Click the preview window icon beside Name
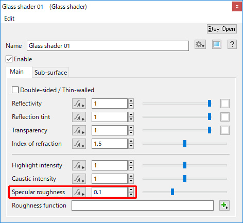Image resolution: width=243 pixels, height=223 pixels. tap(217, 45)
